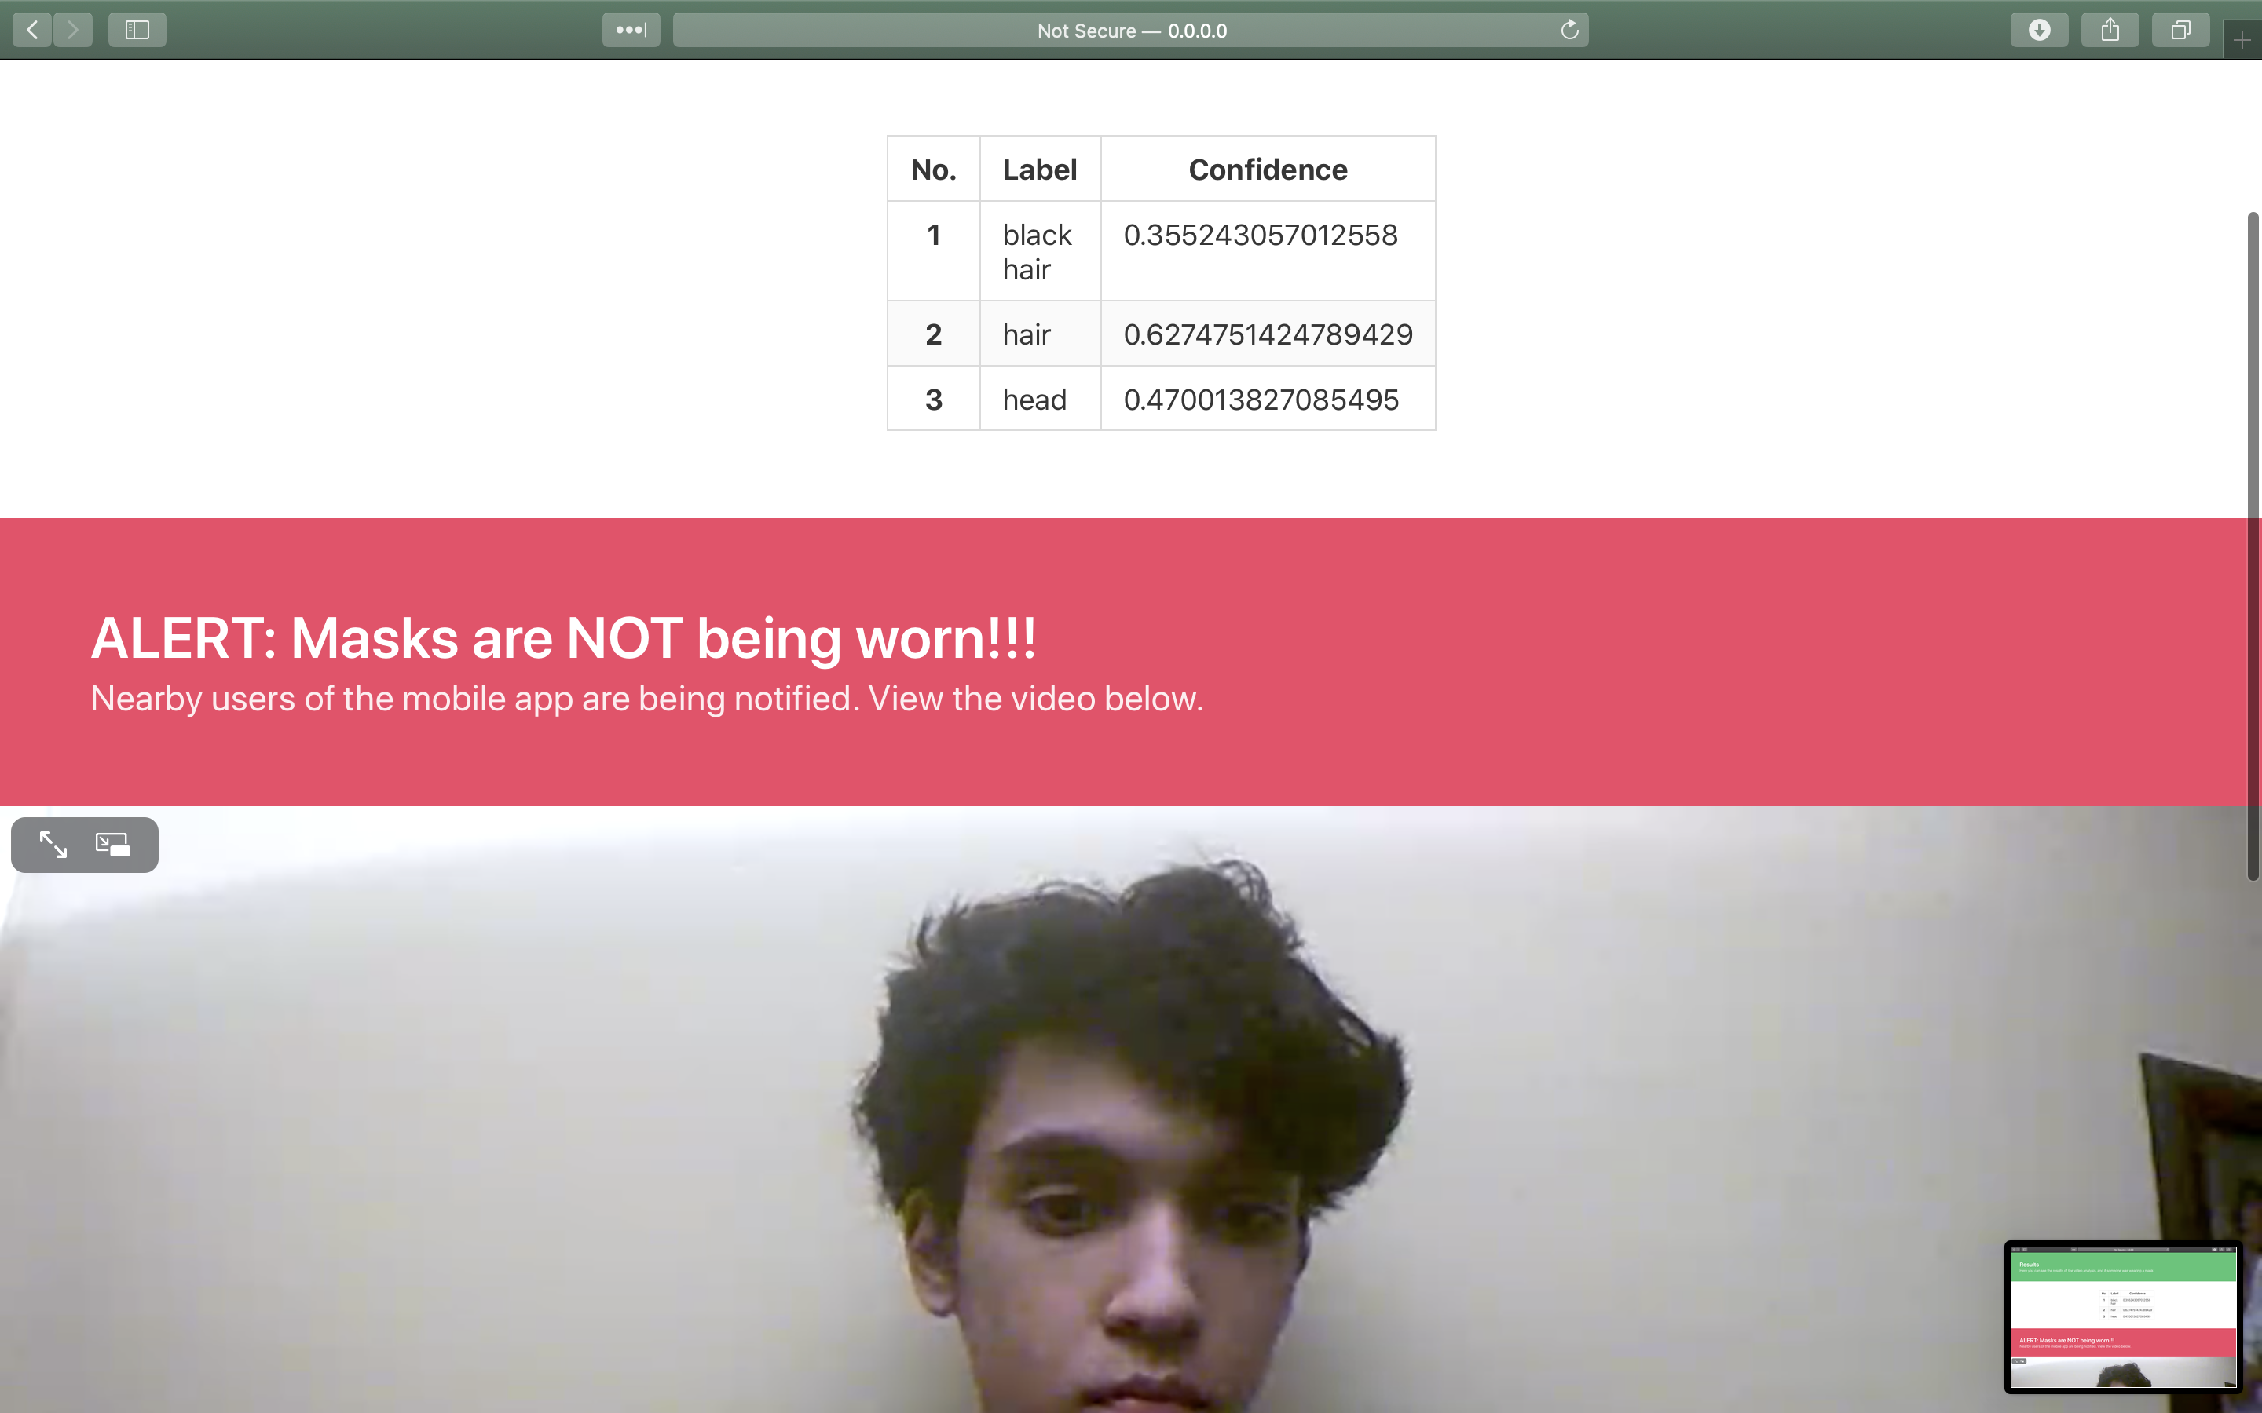Click the Confidence column header
This screenshot has width=2262, height=1413.
tap(1268, 169)
